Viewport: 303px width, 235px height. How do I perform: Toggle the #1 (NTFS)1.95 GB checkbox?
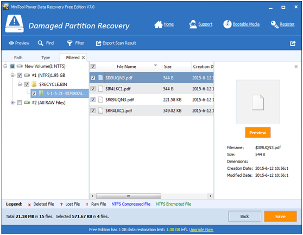20,75
